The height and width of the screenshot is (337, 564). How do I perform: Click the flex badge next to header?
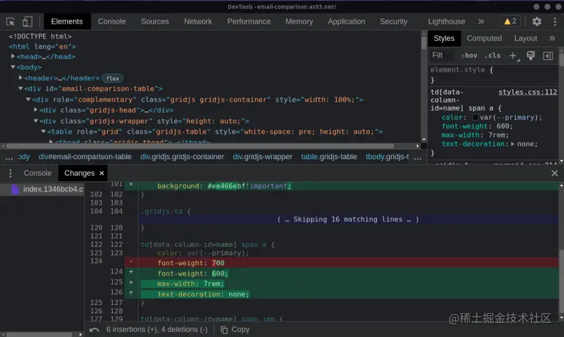[x=113, y=78]
